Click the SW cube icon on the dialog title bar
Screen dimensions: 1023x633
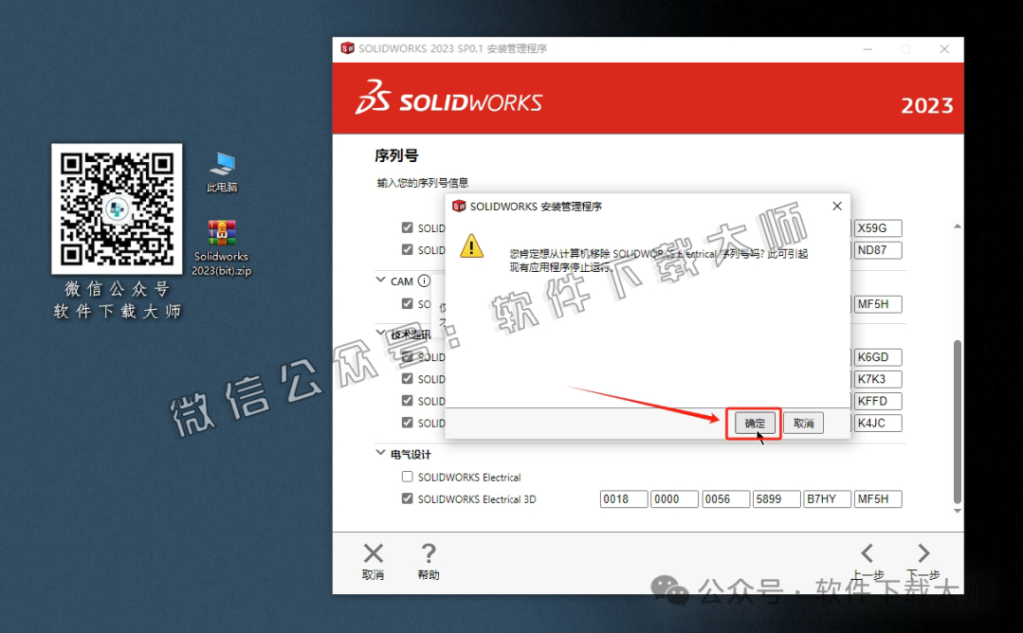(x=457, y=206)
